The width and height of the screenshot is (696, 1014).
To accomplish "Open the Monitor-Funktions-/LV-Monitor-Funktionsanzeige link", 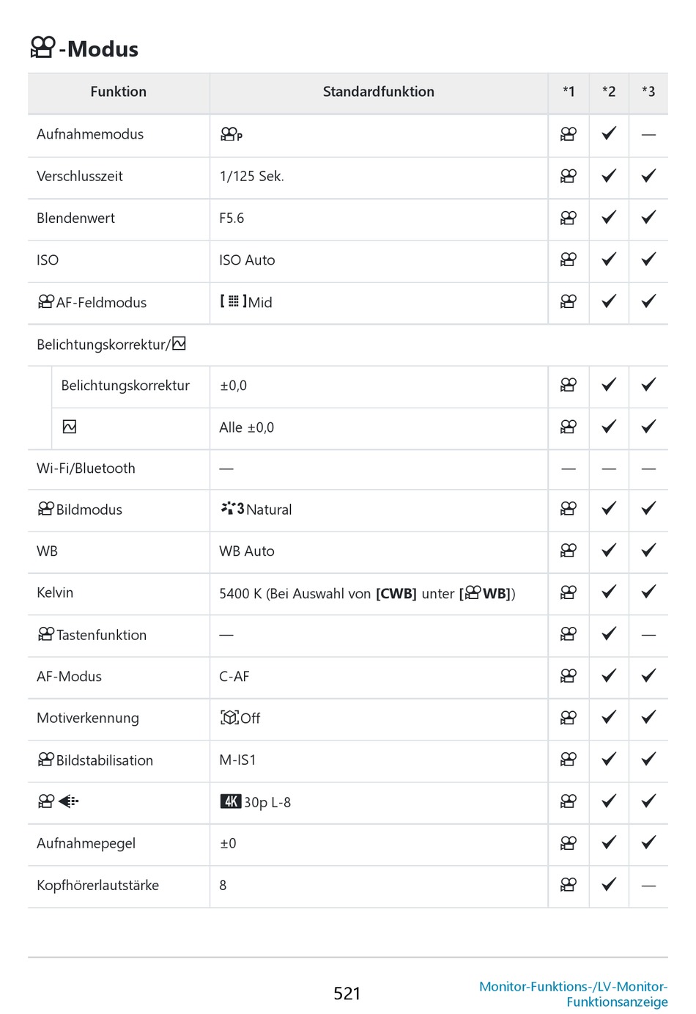I will pos(573,994).
